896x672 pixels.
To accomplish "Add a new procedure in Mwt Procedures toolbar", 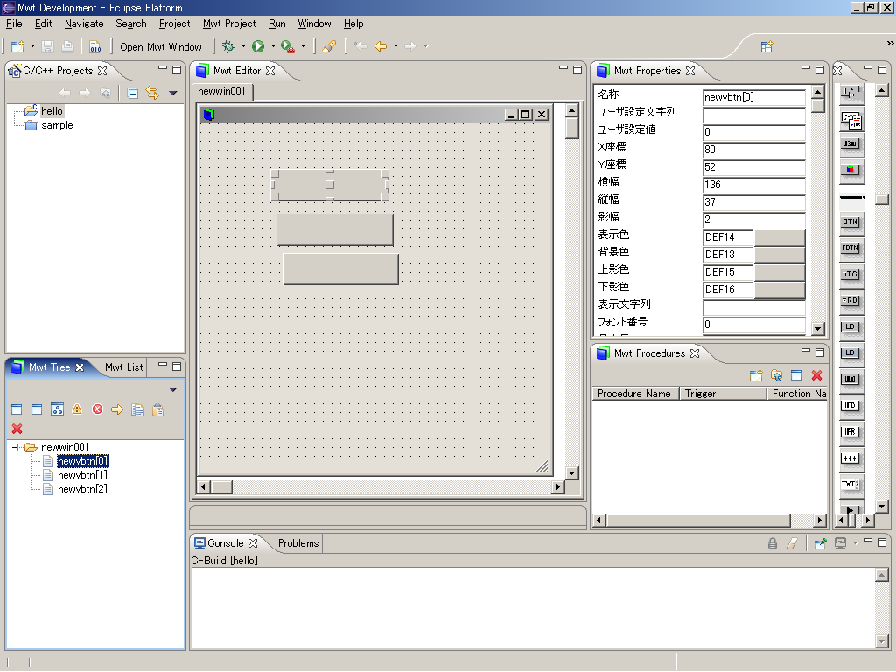I will coord(756,375).
